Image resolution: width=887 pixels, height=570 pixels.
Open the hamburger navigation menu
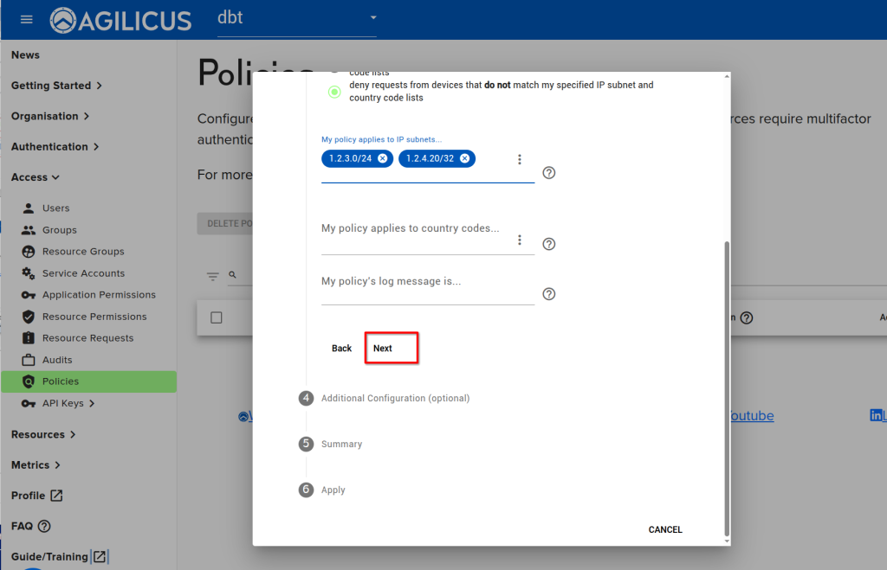coord(26,19)
